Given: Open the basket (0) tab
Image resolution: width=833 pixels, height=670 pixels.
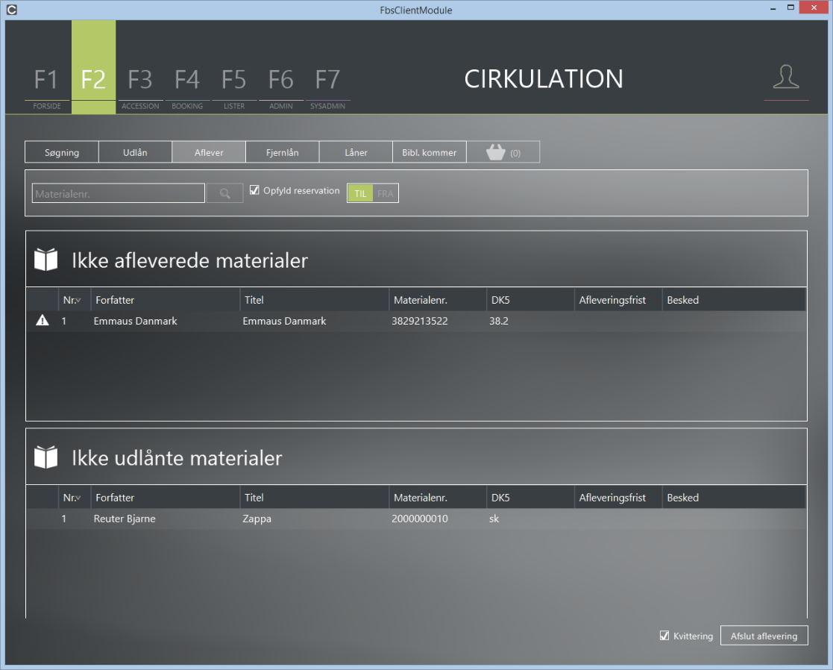Looking at the screenshot, I should point(503,152).
